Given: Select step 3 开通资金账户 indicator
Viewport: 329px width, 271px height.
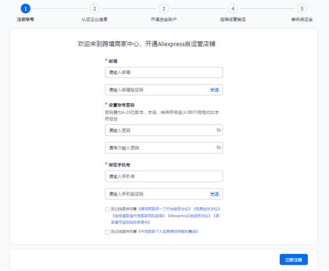Looking at the screenshot, I should pos(164,8).
